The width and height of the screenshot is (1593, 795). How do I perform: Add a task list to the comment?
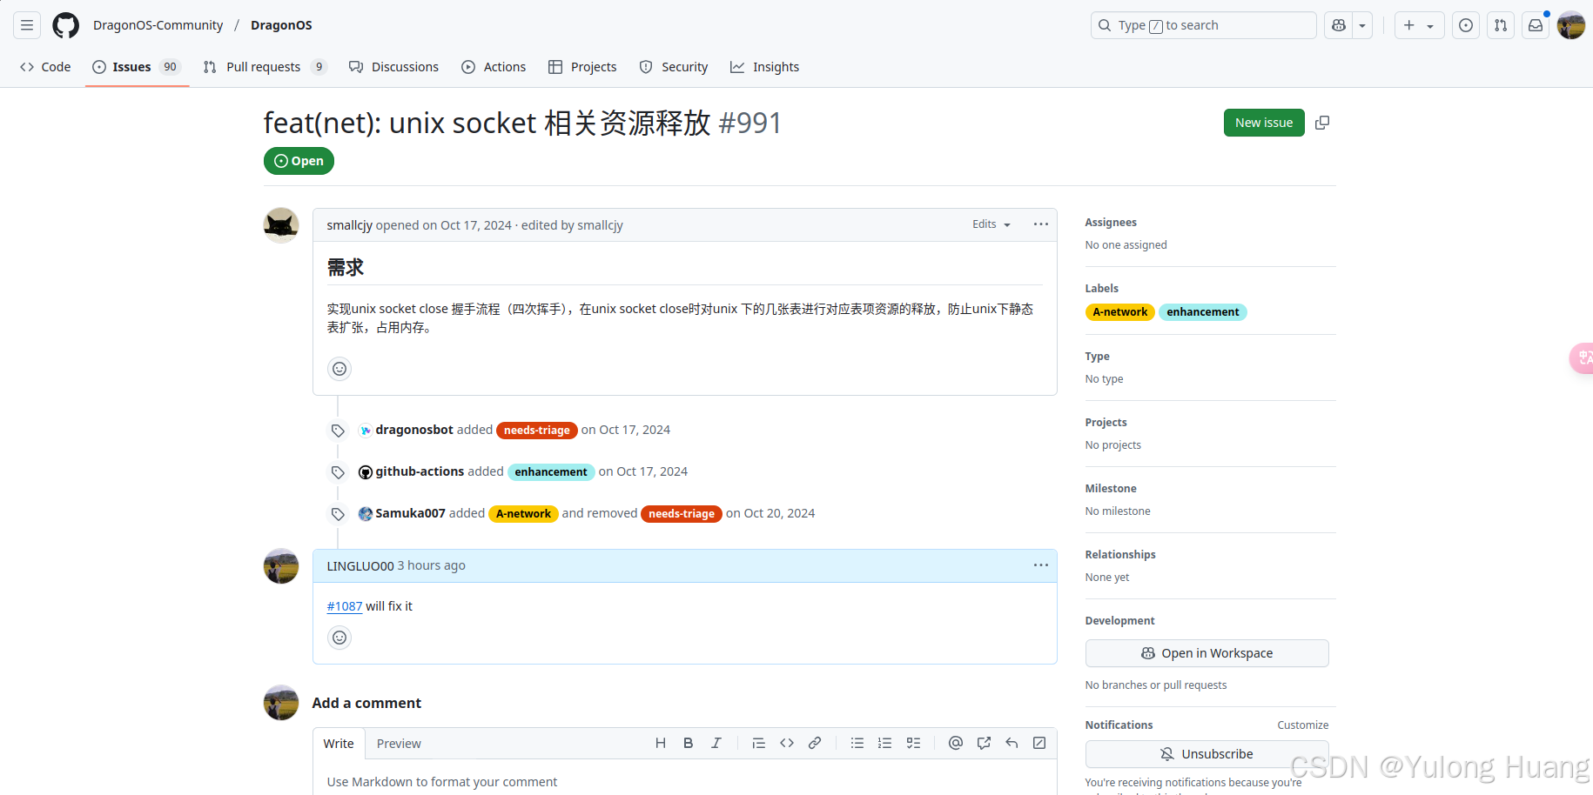913,743
